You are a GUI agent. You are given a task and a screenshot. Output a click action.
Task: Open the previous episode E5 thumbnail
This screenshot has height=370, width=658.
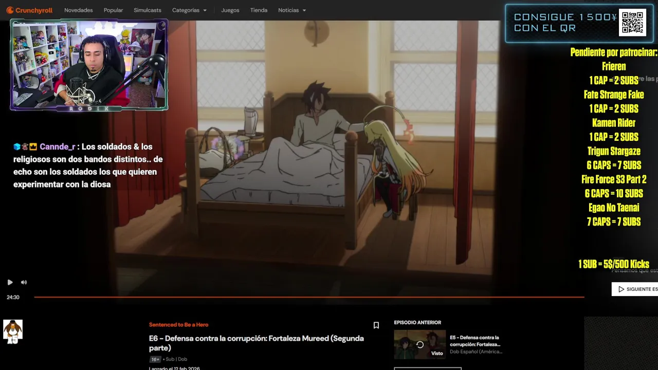pos(420,344)
